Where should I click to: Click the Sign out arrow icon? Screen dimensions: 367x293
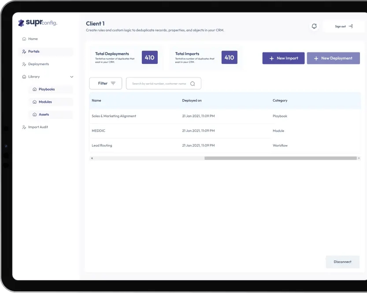pos(351,26)
